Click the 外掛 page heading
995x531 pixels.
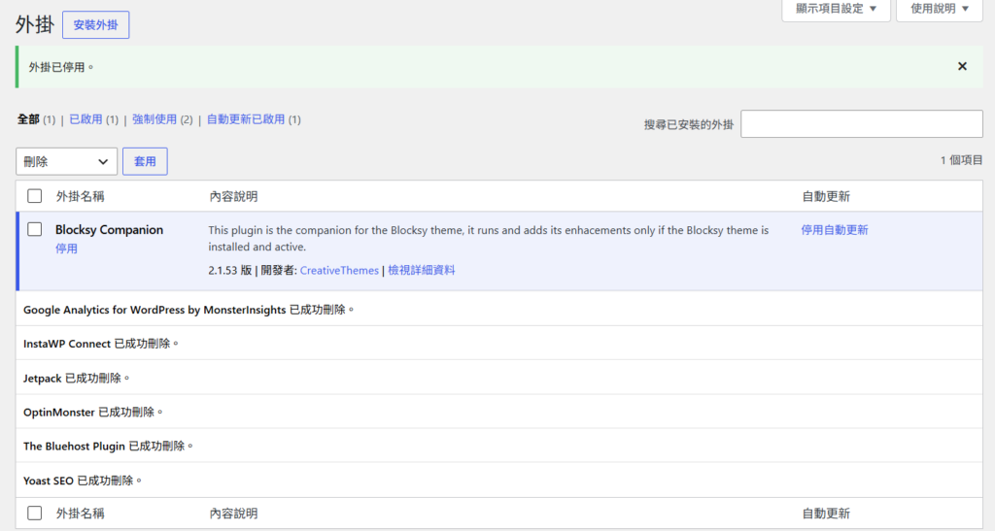35,24
